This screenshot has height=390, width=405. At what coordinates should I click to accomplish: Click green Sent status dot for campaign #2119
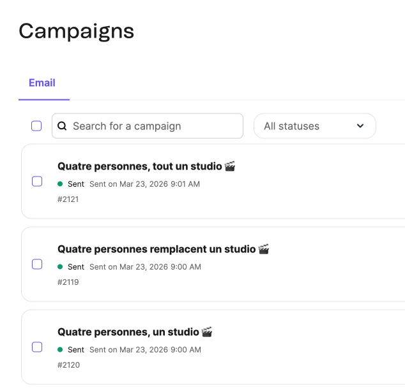(60, 267)
